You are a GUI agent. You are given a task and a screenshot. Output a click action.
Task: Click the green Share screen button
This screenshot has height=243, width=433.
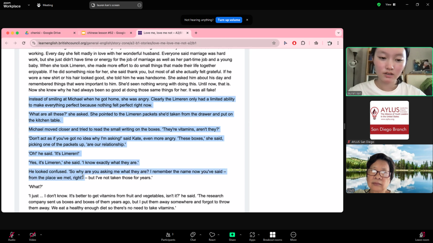(x=232, y=236)
